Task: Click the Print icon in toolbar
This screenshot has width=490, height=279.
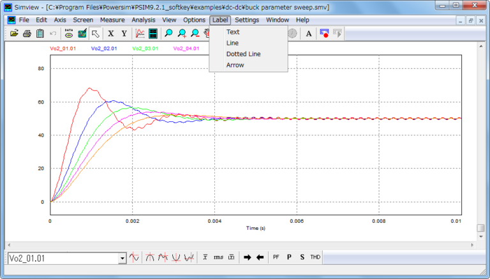Action: 27,33
